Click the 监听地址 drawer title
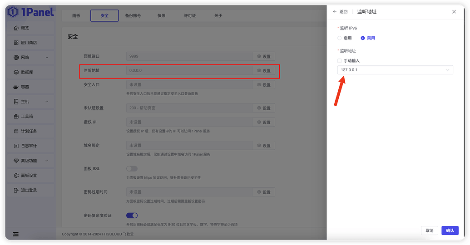The image size is (470, 245). [x=366, y=12]
